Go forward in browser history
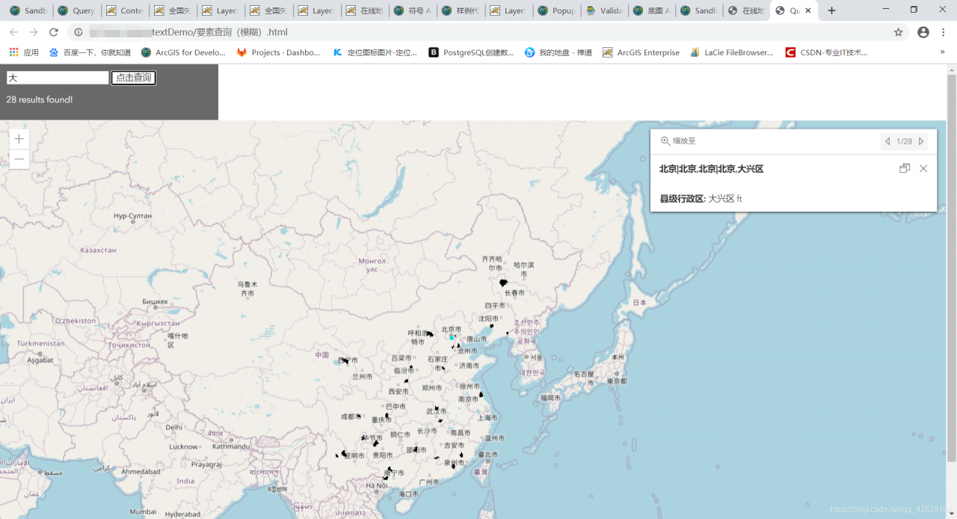957x519 pixels. 34,32
